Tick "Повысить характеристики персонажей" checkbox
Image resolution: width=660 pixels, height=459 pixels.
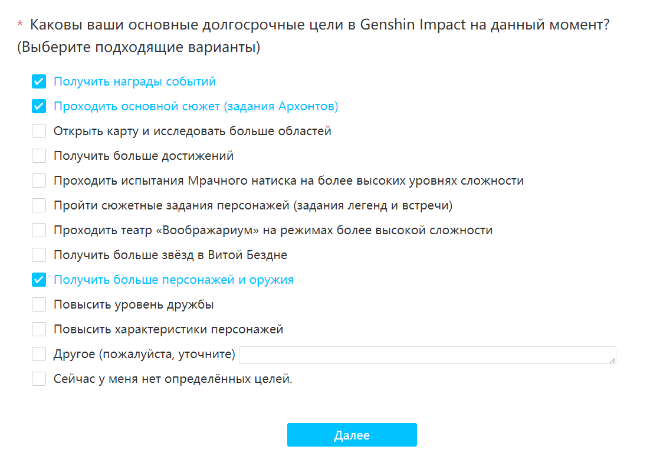(39, 329)
